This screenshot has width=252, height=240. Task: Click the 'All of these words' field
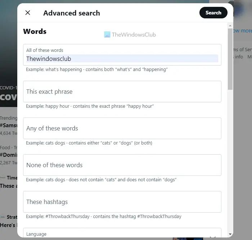tap(122, 58)
